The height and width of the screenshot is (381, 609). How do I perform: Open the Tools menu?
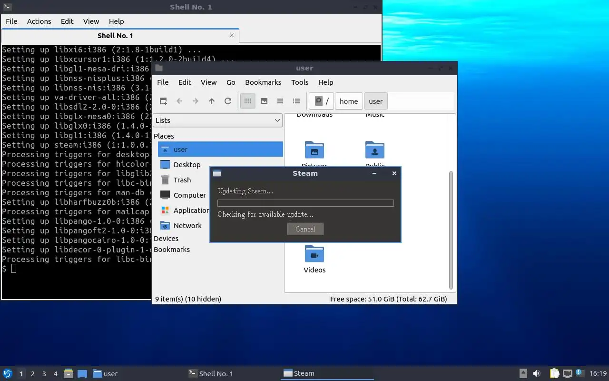(300, 82)
